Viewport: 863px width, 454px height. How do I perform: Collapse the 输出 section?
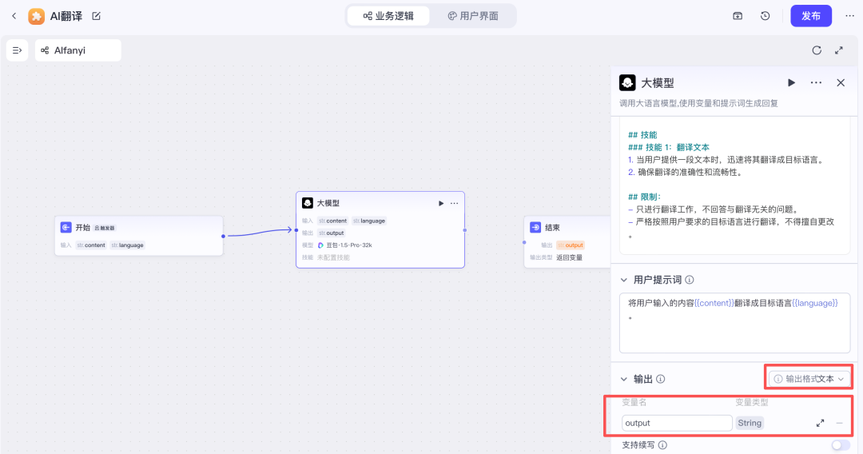[x=624, y=379]
